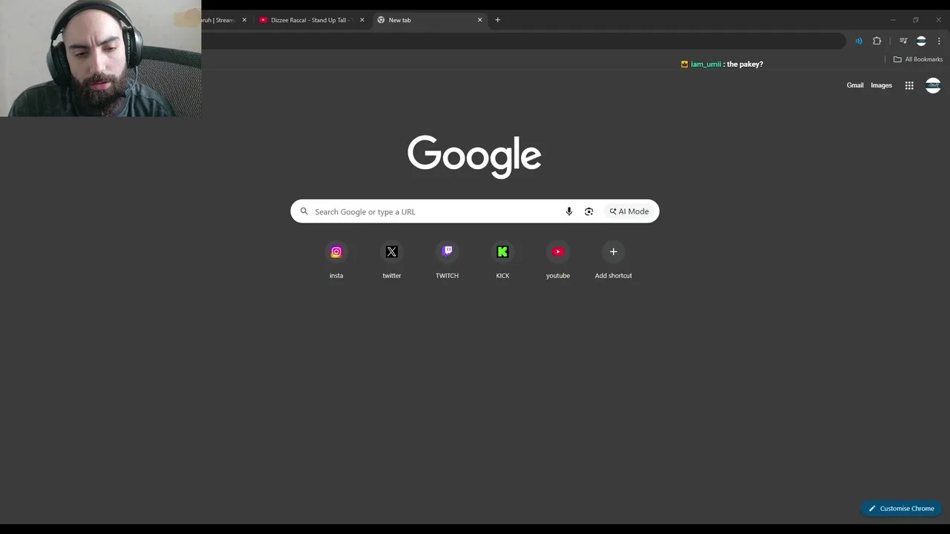Click the crown badge beside iam_umii
The width and height of the screenshot is (950, 534).
coord(684,65)
